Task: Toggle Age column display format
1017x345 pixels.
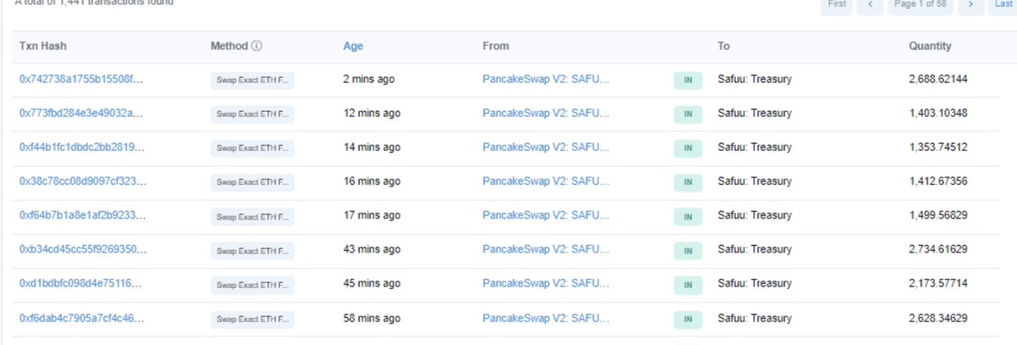Action: [353, 47]
